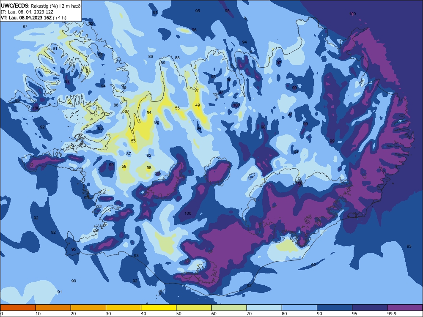The height and width of the screenshot is (317, 423).
Task: Click the pale blue 70–80 legend swatch
Action: tap(264, 308)
